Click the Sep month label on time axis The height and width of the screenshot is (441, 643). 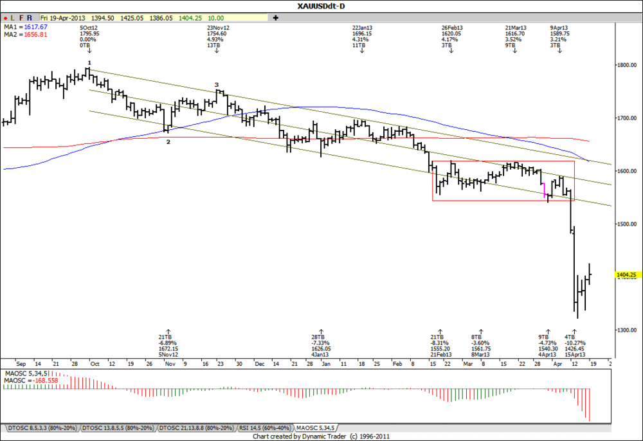[21, 364]
